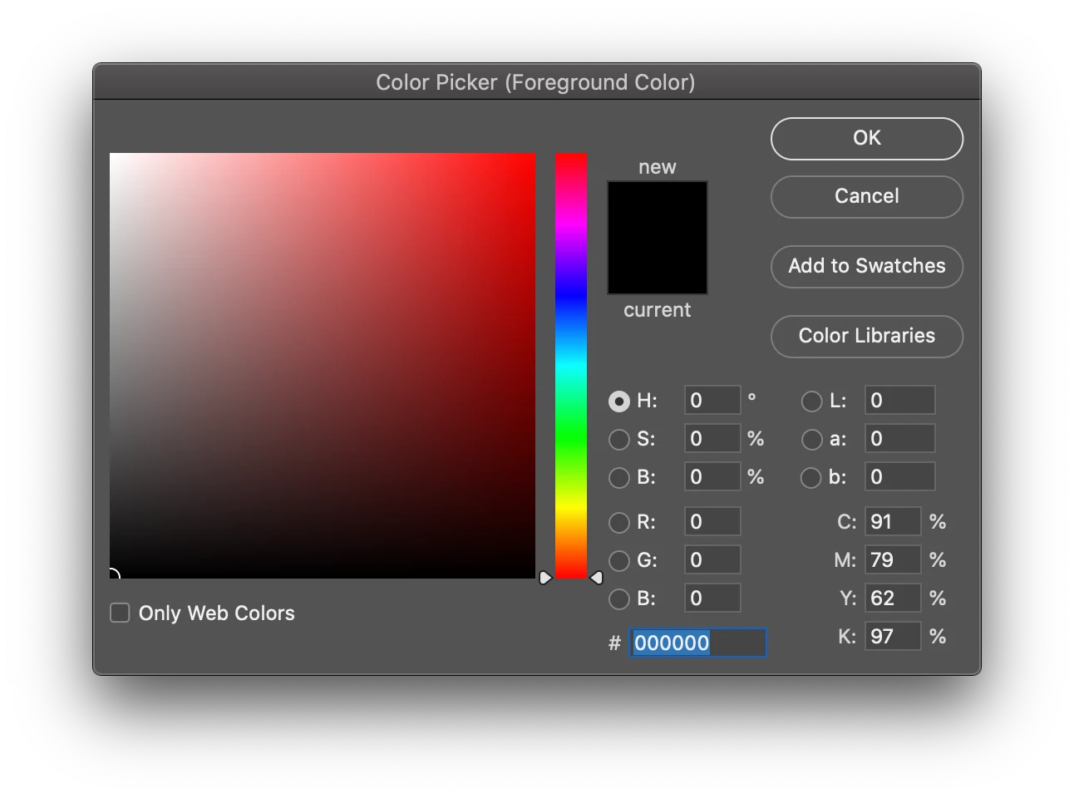Pick a color in the saturation-brightness field
The width and height of the screenshot is (1074, 798).
(323, 366)
